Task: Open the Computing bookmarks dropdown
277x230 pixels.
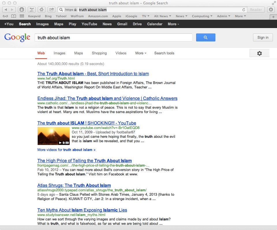Action: coord(202,16)
